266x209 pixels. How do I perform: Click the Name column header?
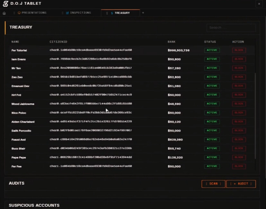click(15, 42)
